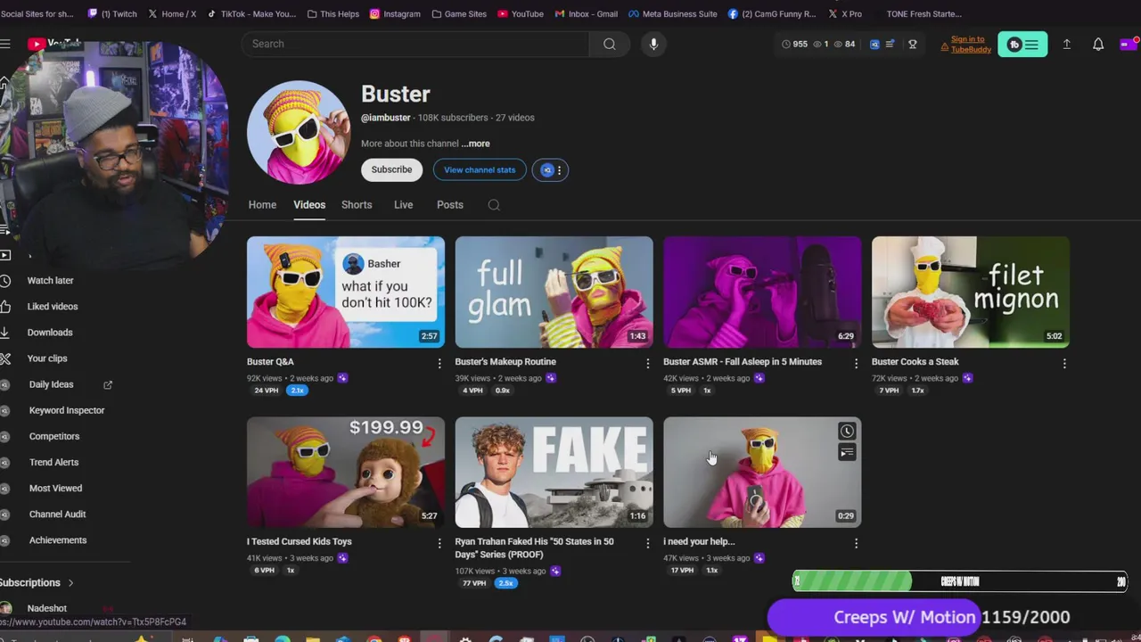Open vidIQ dropdown button next to View channel stats
This screenshot has width=1141, height=642.
pyautogui.click(x=550, y=169)
